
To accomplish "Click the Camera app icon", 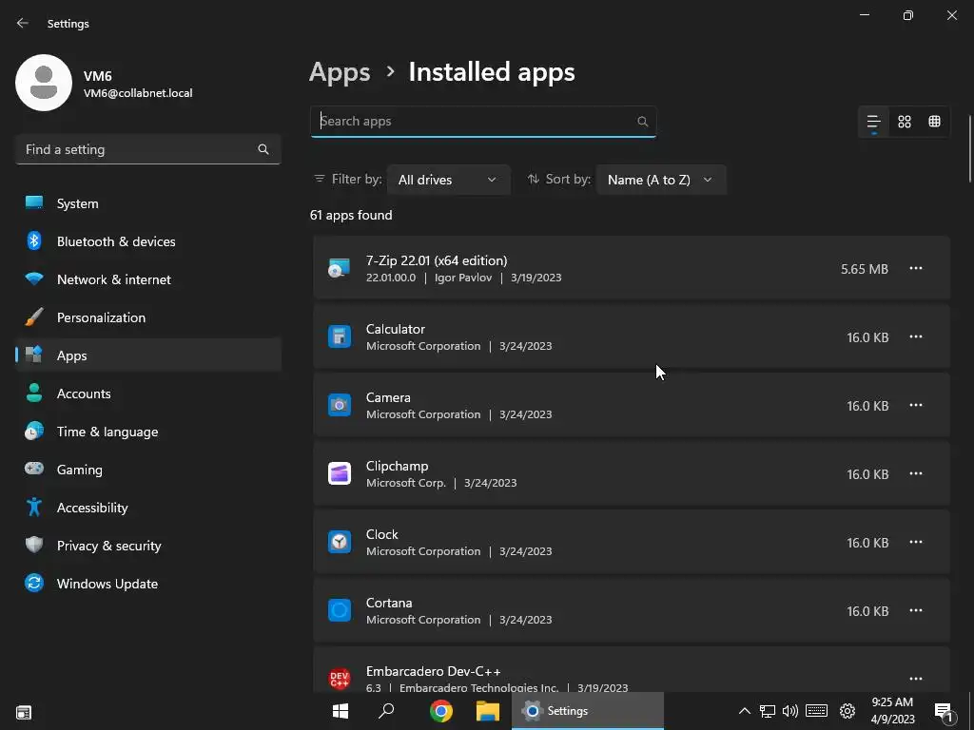I will click(340, 406).
